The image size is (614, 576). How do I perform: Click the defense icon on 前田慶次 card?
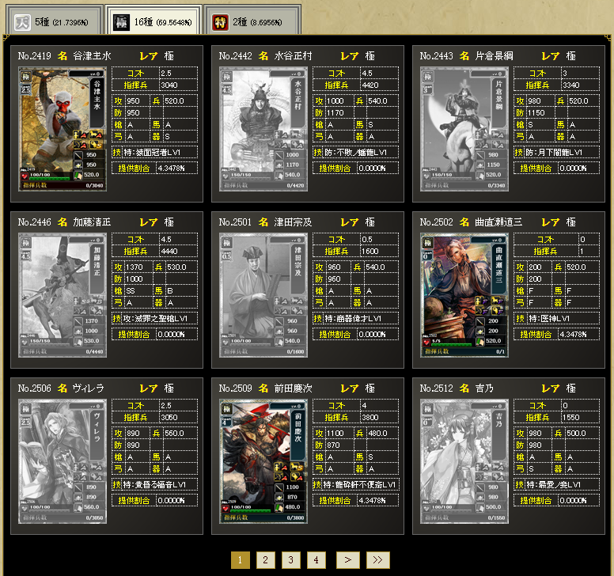tap(279, 498)
